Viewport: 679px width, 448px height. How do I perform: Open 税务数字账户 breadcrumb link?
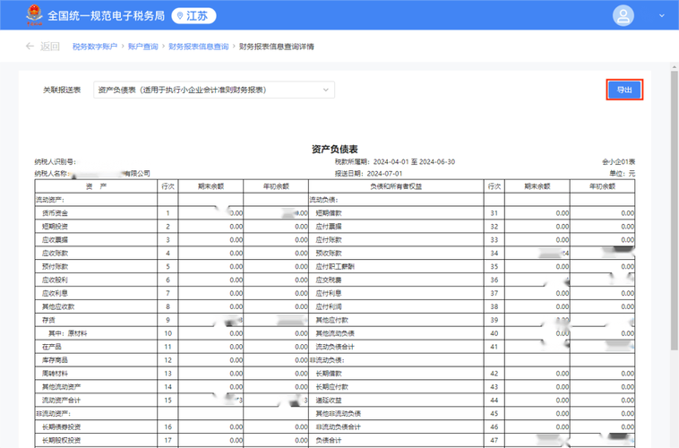tap(94, 47)
